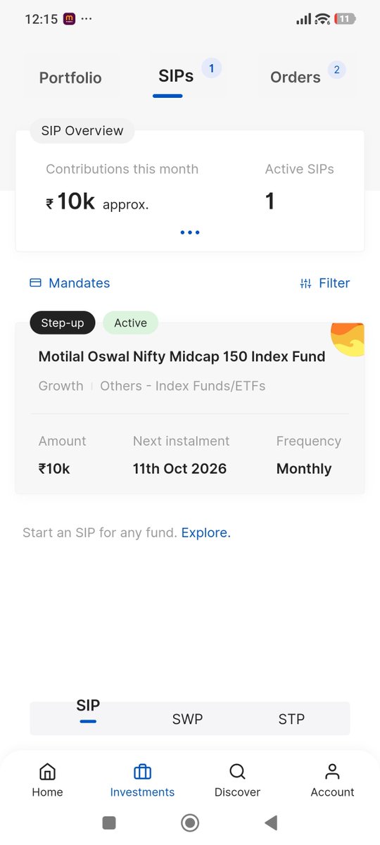Viewport: 380px width, 845px height.
Task: Tap the Android back triangle button
Action: tap(271, 822)
